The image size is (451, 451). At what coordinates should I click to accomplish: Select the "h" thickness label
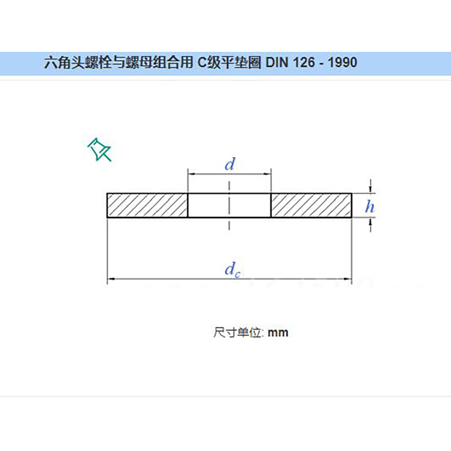[x=370, y=207]
